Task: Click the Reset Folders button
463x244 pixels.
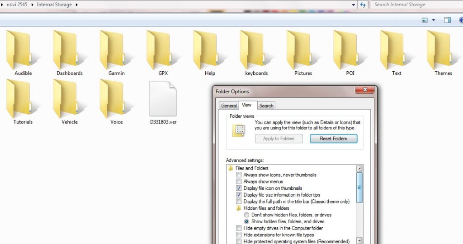Action: 333,138
